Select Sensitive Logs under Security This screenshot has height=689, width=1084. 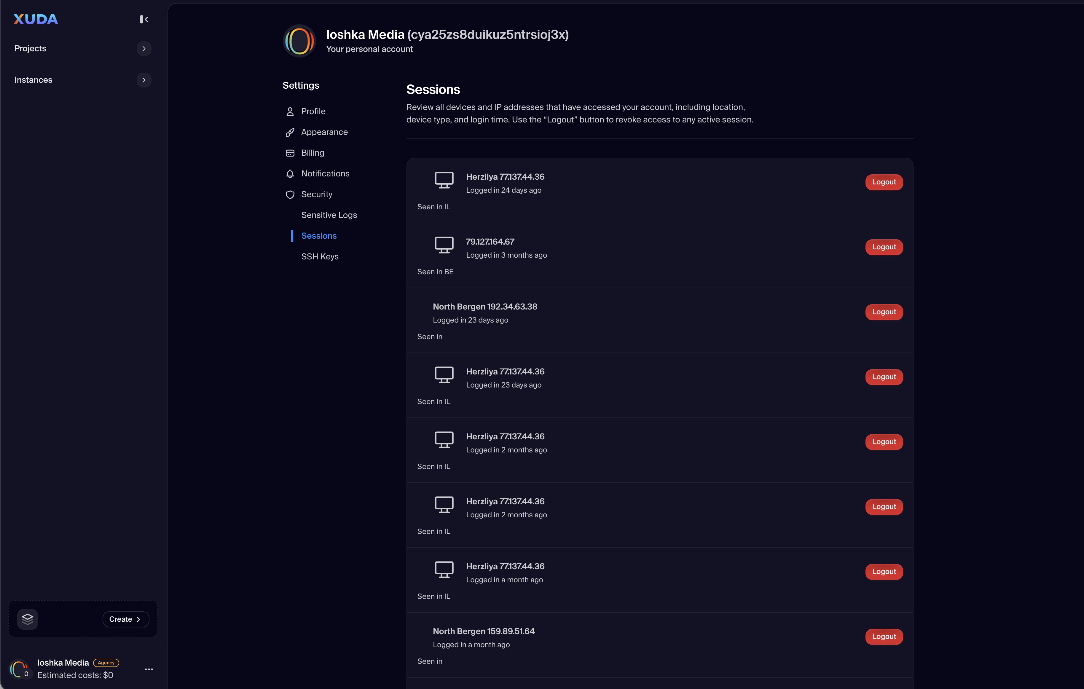tap(329, 215)
